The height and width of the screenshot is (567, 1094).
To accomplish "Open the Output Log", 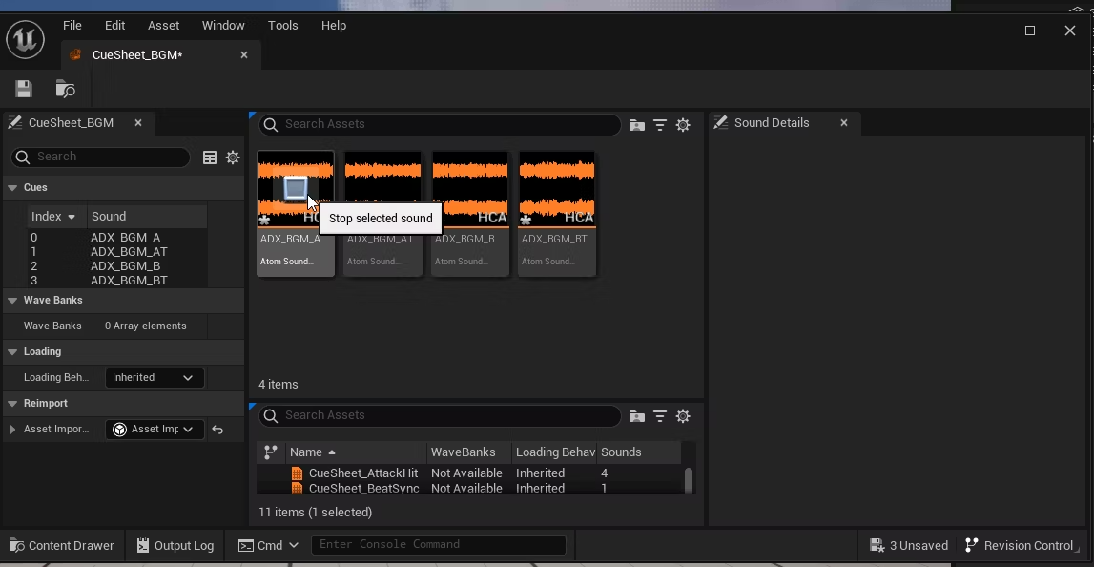I will click(x=175, y=545).
